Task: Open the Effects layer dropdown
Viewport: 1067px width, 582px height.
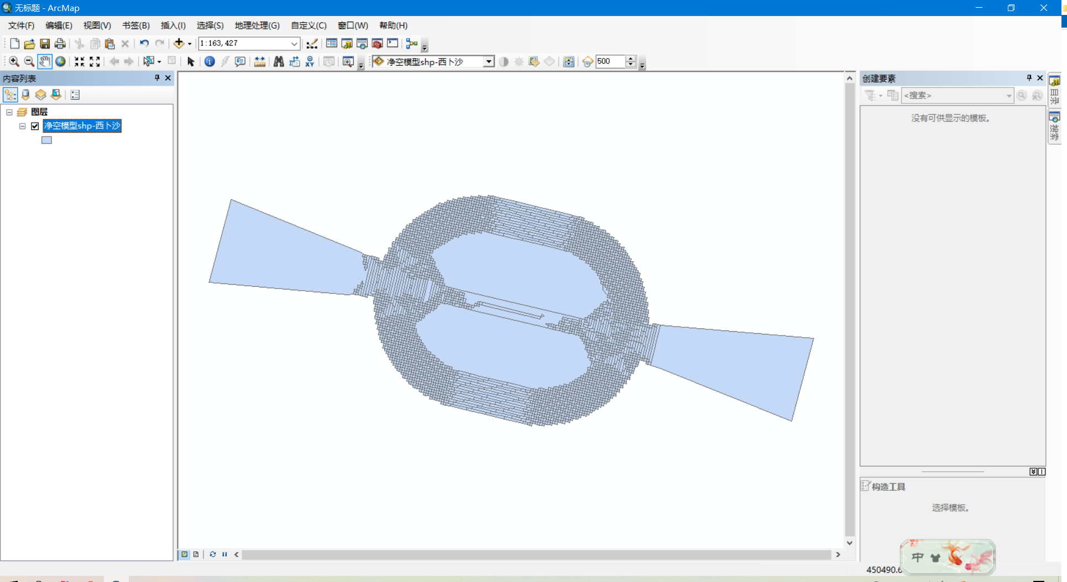Action: [489, 61]
